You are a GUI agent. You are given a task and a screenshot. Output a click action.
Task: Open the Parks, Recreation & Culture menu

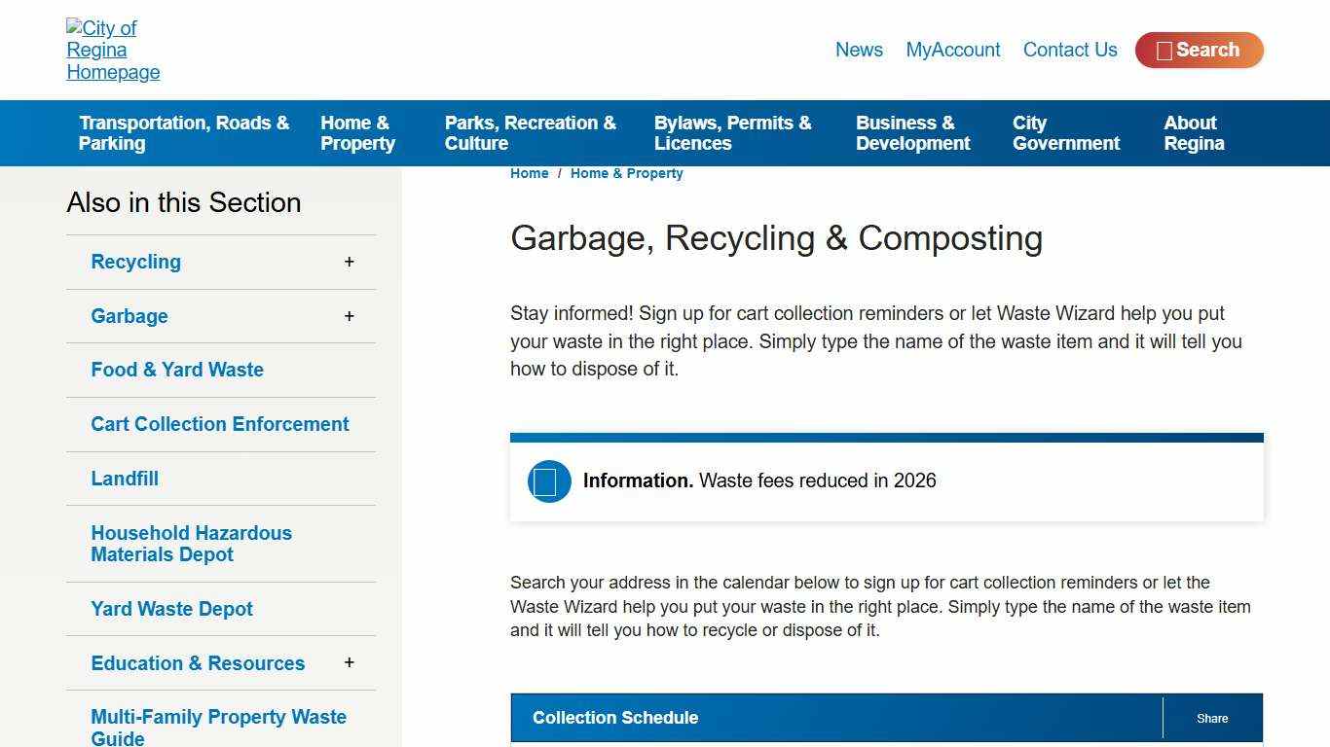point(530,133)
